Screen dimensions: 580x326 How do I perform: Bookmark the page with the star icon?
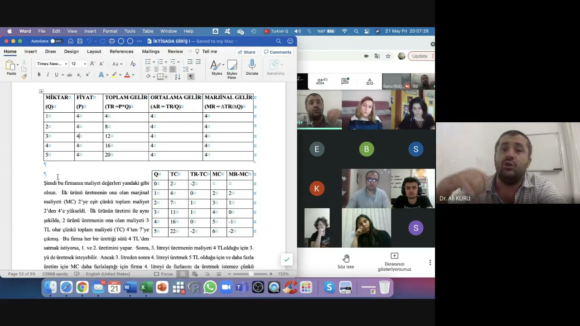[x=388, y=56]
